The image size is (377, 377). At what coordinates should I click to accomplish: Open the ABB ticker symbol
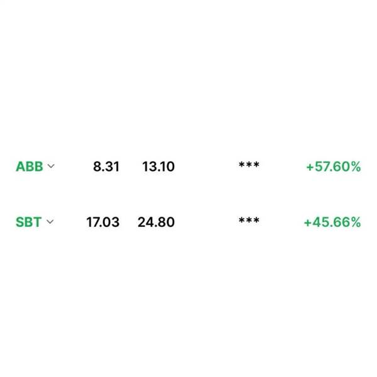[x=30, y=167]
